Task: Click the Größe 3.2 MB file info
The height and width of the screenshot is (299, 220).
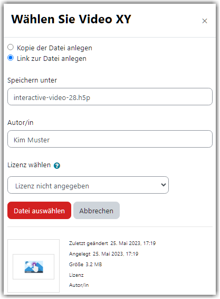Action: (85, 265)
